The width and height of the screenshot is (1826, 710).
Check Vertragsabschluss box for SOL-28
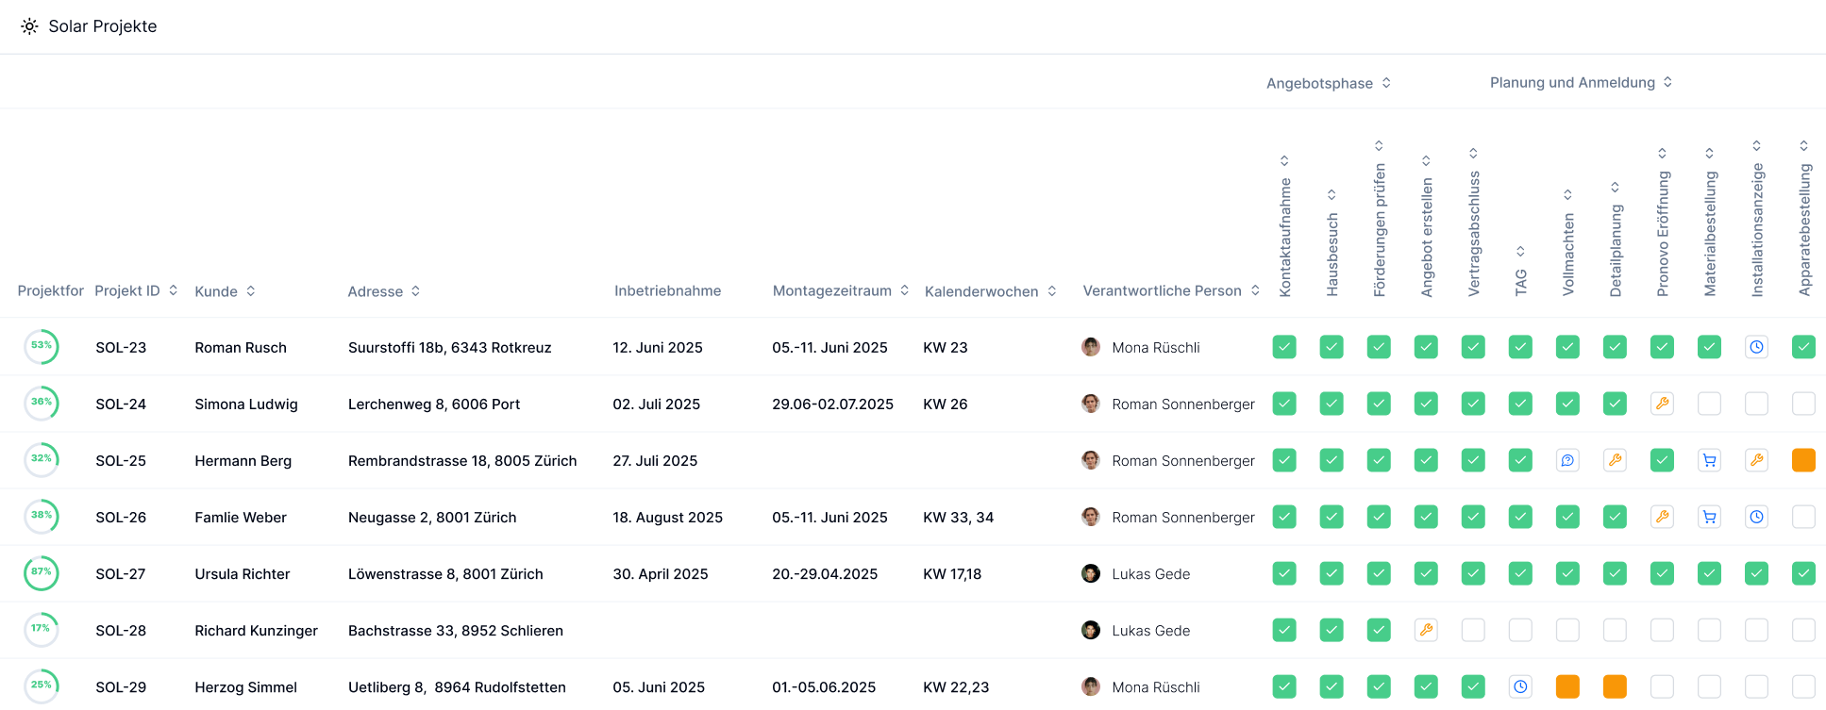point(1473,630)
